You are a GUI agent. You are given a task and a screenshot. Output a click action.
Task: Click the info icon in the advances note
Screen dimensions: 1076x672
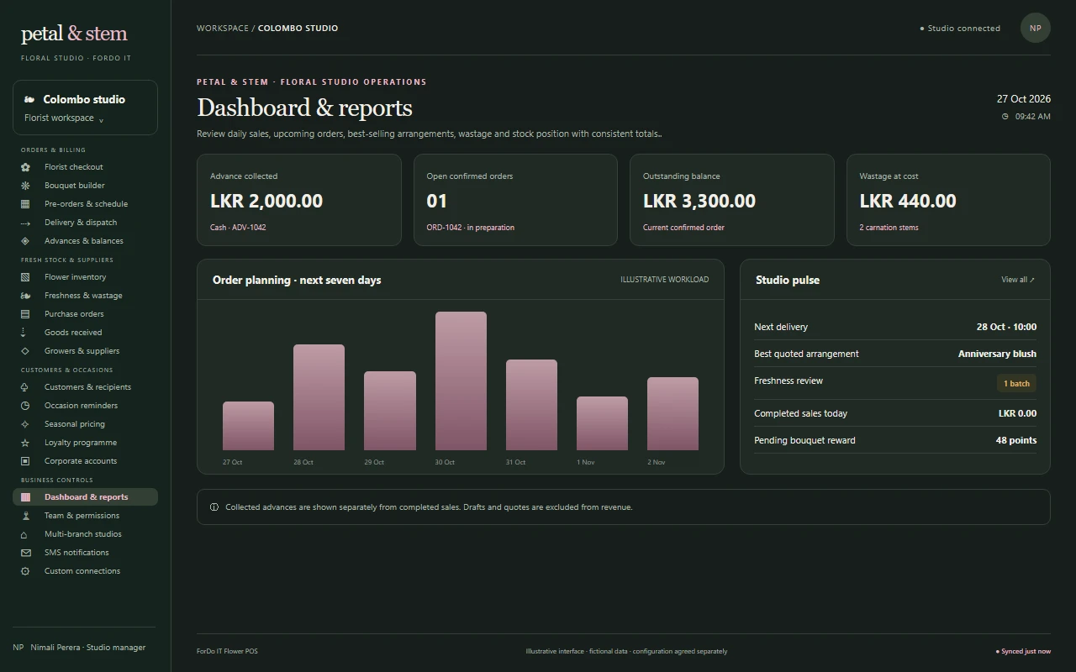[214, 507]
